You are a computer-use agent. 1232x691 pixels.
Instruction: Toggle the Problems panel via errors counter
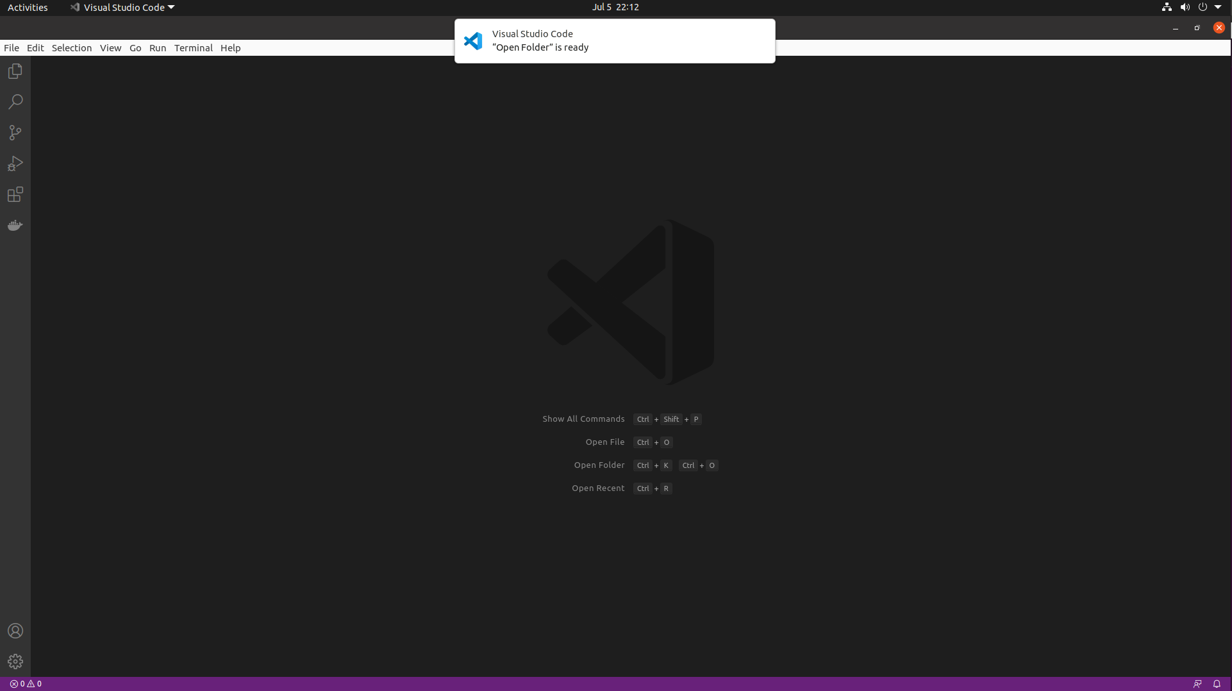coord(26,683)
